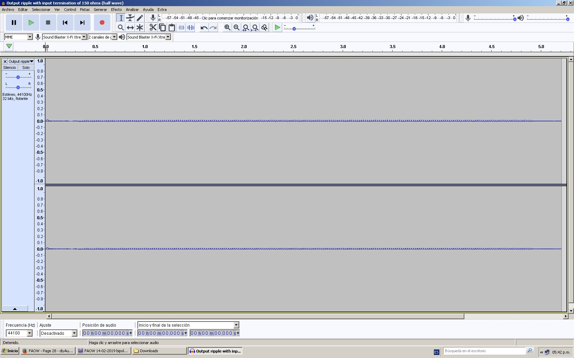
Task: Click the recording meter microphone icon
Action: coord(153,18)
